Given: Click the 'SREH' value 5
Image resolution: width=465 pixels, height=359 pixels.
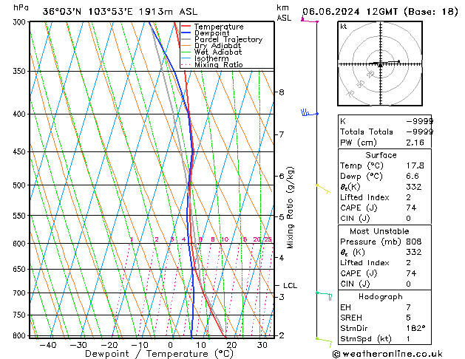Looking at the screenshot, I should tap(408, 318).
